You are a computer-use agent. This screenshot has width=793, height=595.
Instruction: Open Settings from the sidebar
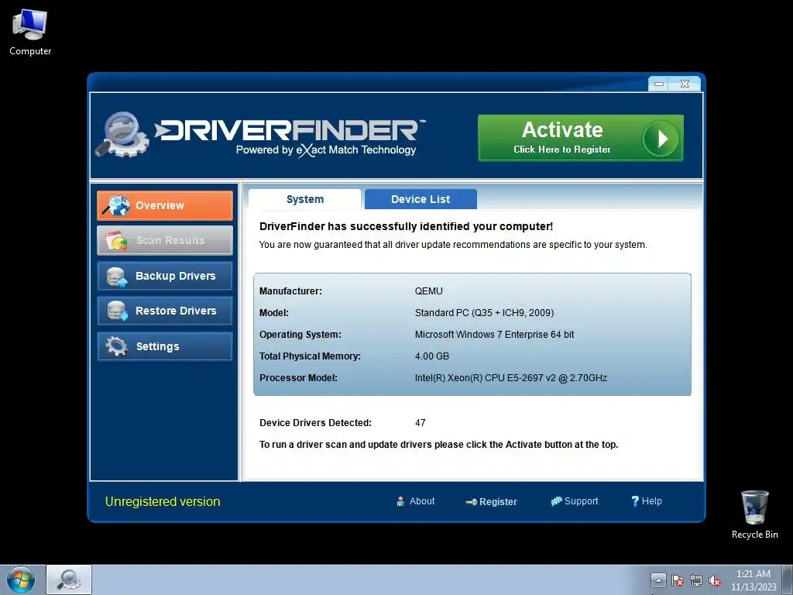165,346
